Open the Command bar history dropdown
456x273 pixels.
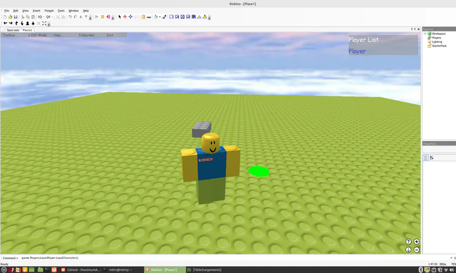pyautogui.click(x=451, y=258)
